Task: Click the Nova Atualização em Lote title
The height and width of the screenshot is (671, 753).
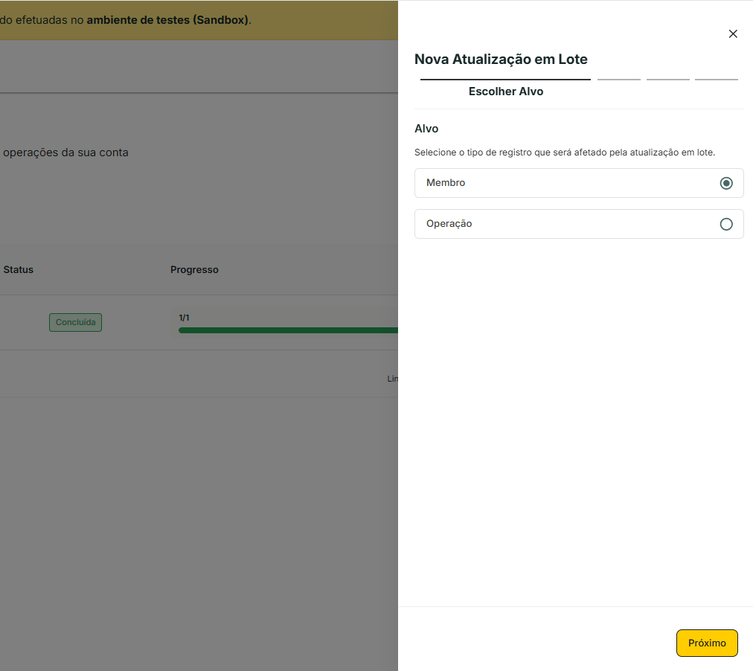Action: click(501, 59)
